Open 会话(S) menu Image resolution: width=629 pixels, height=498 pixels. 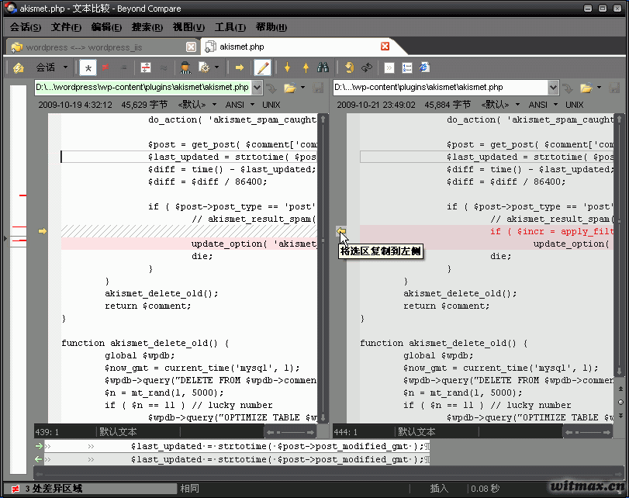click(26, 27)
